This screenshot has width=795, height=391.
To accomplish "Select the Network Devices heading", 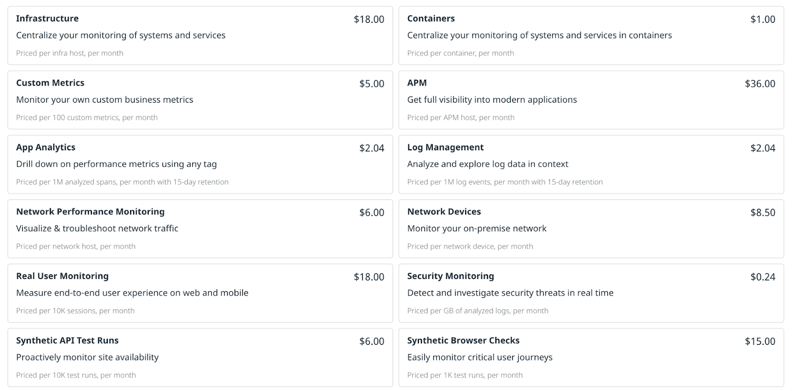I will coord(444,212).
